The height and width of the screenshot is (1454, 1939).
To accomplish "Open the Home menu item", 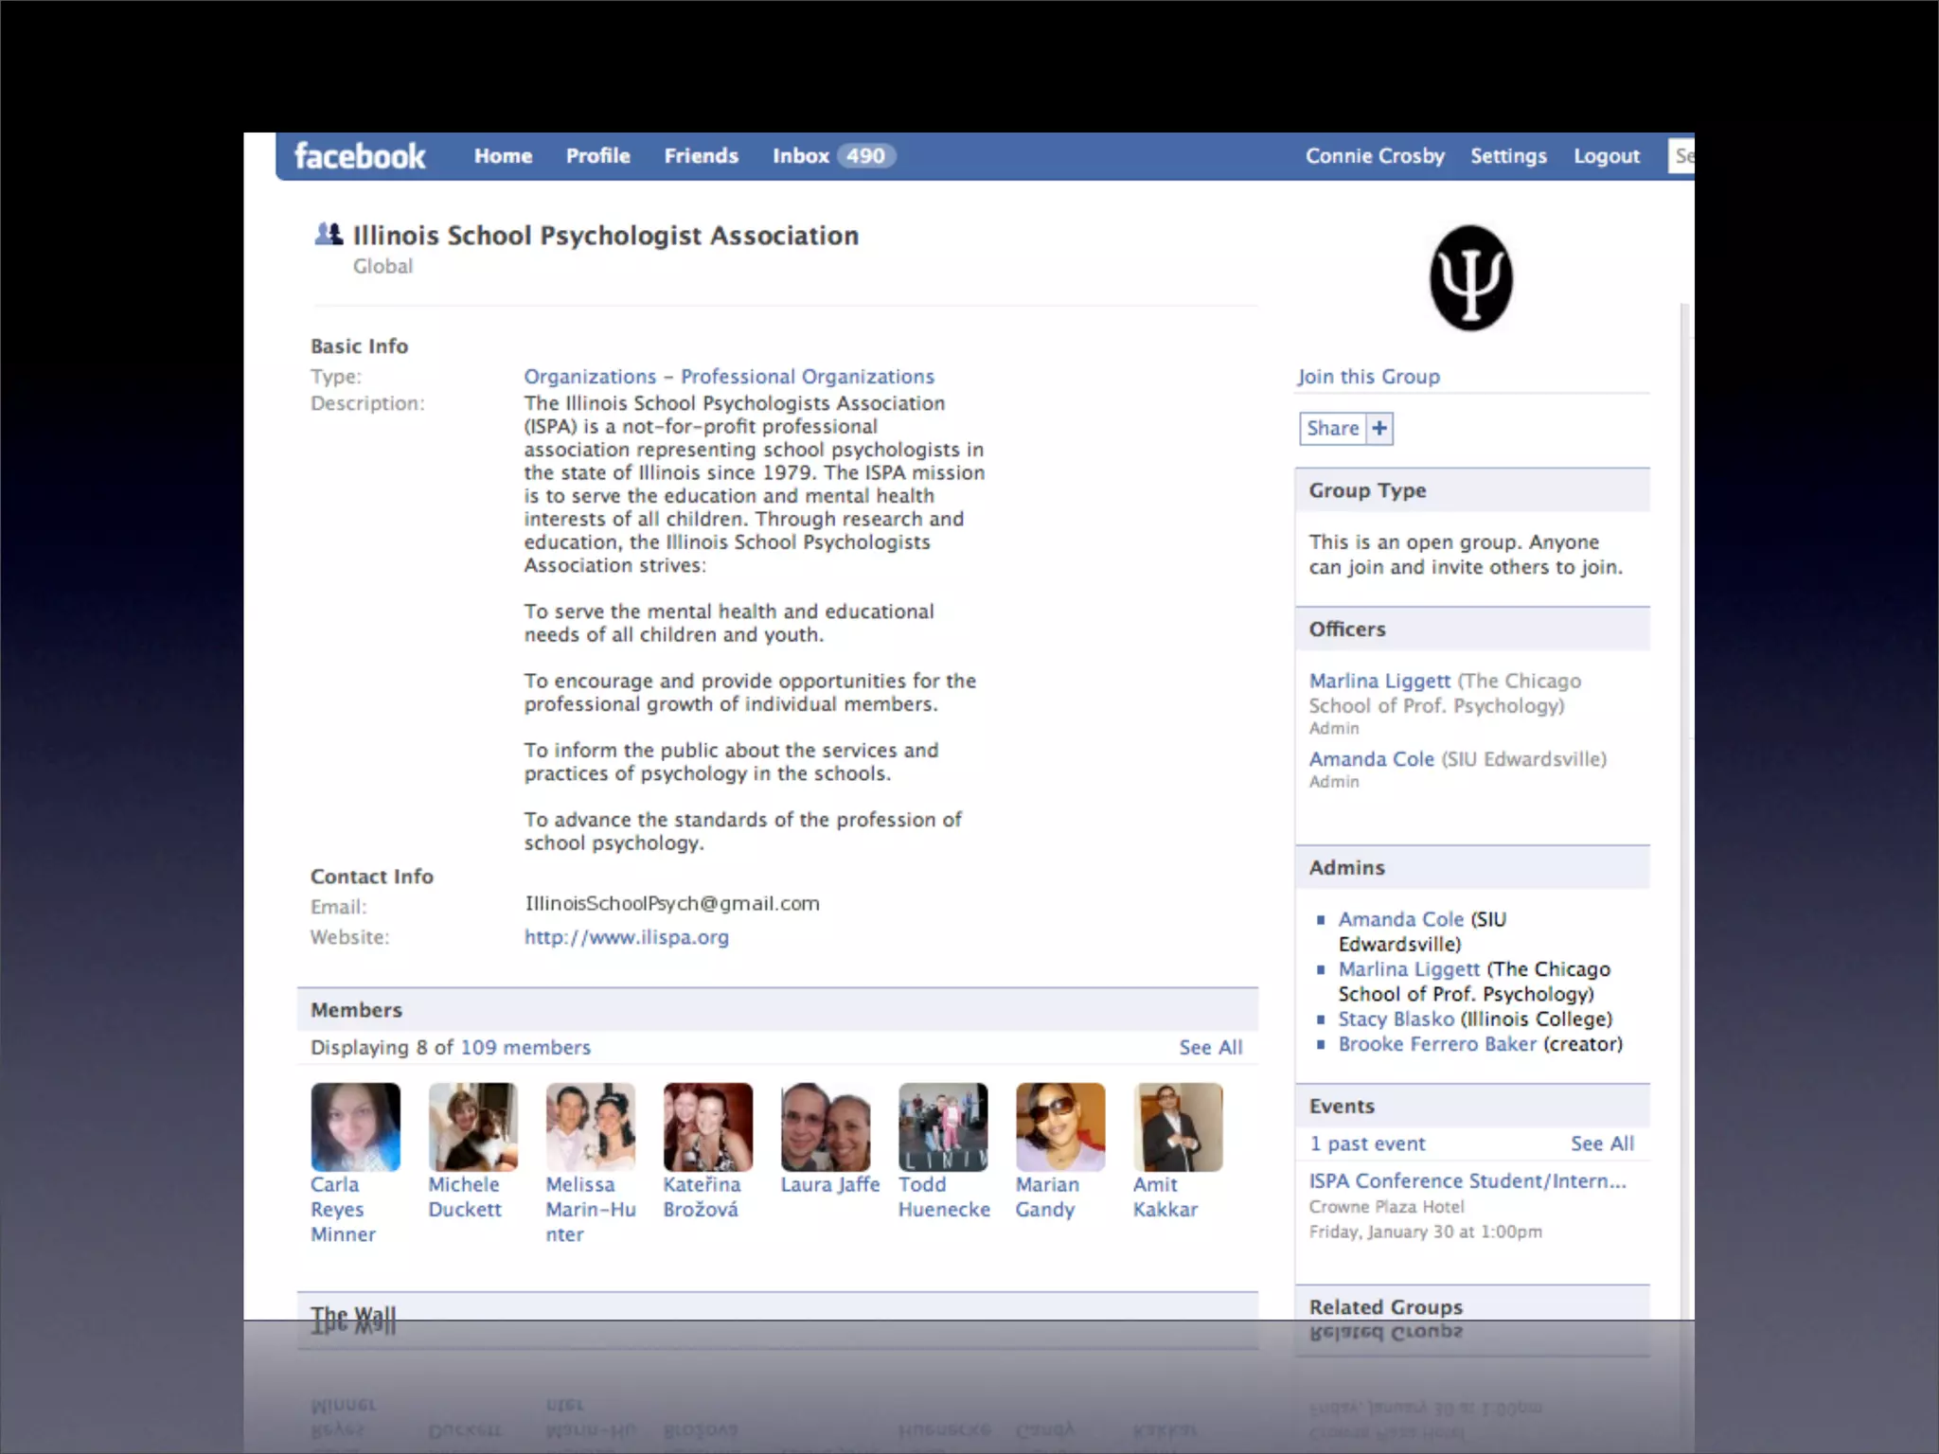I will [x=503, y=156].
